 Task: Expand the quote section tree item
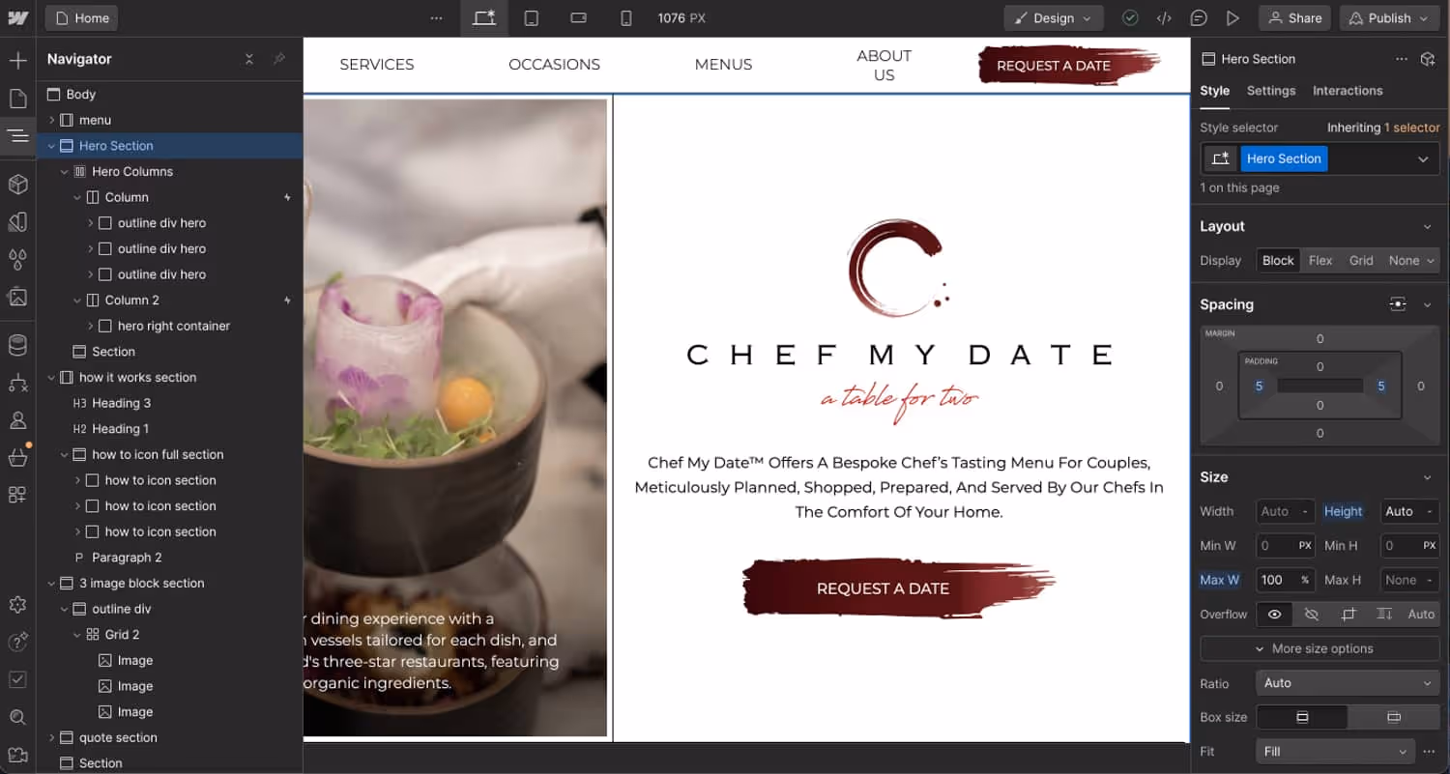coord(51,737)
